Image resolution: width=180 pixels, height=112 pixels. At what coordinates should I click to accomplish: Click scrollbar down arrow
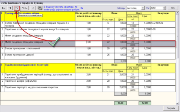tap(177, 104)
